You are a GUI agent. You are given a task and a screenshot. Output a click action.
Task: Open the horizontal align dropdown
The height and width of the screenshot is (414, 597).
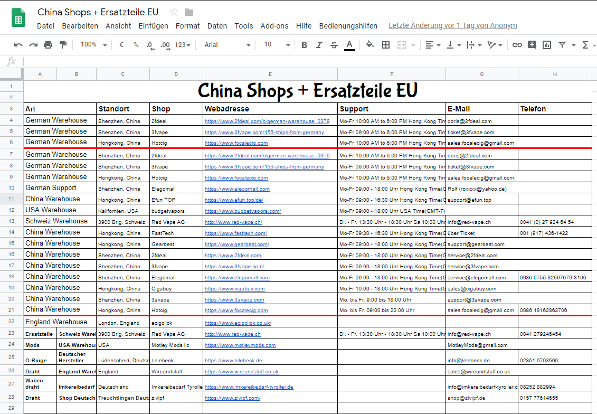[432, 45]
